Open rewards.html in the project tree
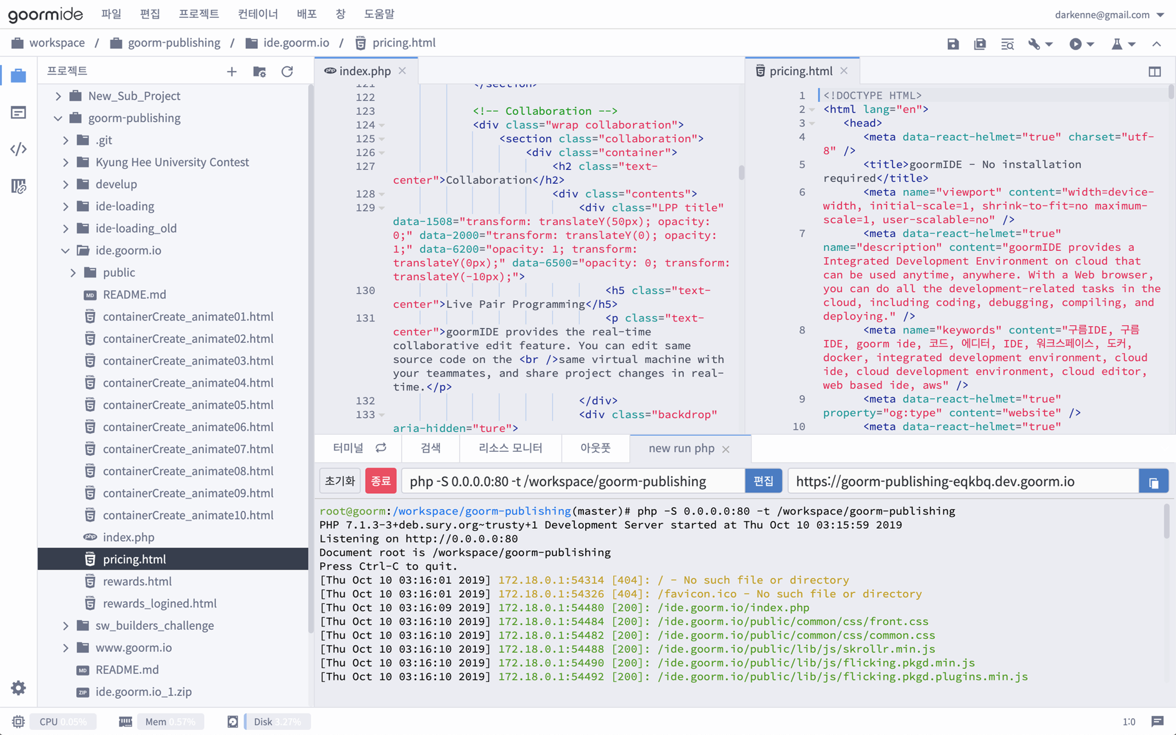The height and width of the screenshot is (735, 1176). (x=137, y=582)
